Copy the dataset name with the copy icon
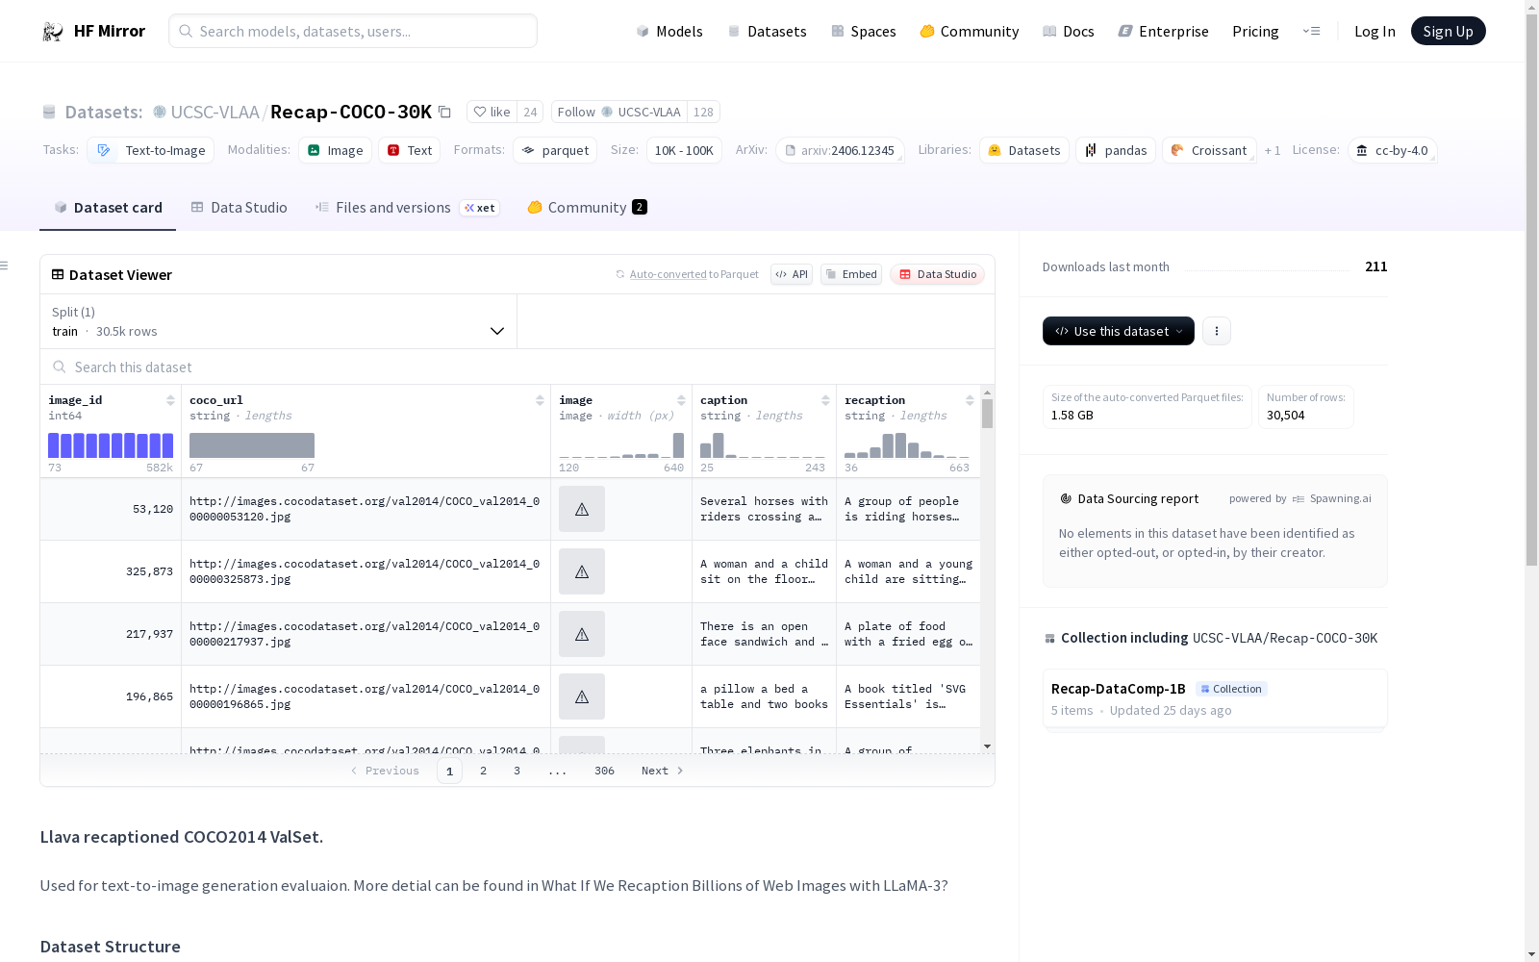The image size is (1539, 962). click(444, 112)
